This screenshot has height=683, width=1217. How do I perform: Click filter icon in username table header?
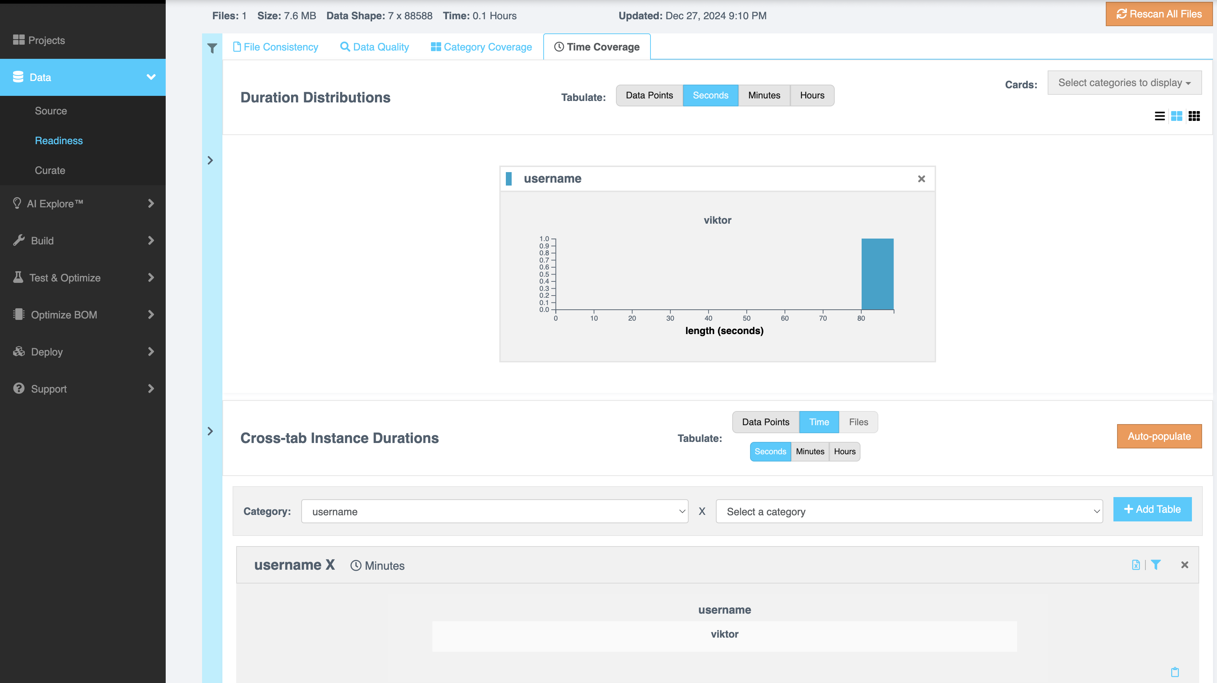pyautogui.click(x=1156, y=565)
